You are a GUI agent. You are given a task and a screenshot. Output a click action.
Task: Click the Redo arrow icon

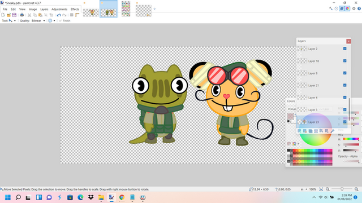[x=64, y=15]
